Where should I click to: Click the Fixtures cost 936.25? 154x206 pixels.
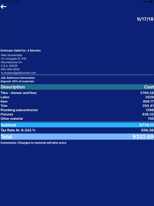point(148,114)
